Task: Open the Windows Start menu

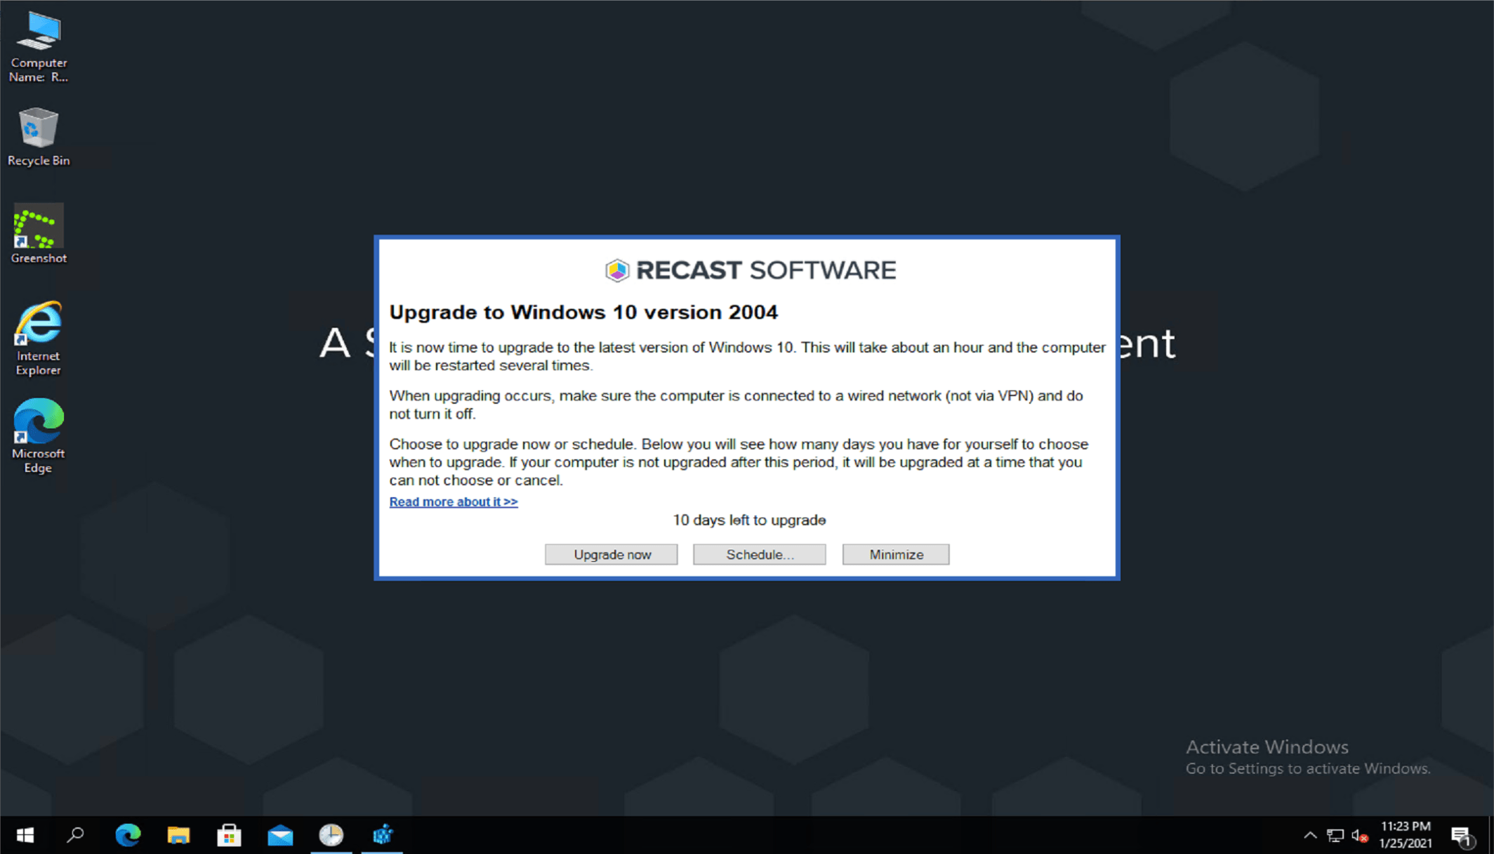Action: click(x=25, y=835)
